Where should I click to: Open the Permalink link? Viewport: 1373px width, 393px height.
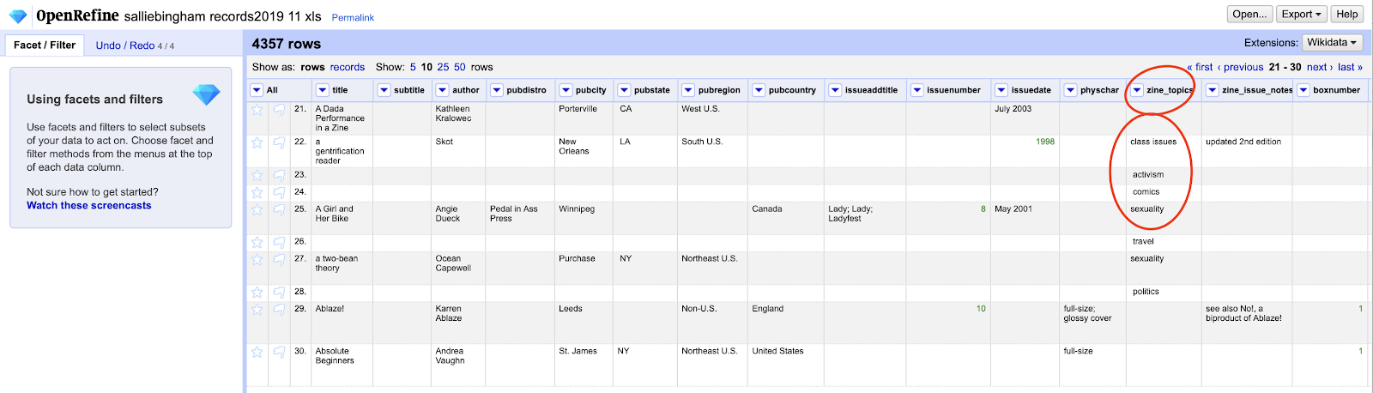pos(353,17)
